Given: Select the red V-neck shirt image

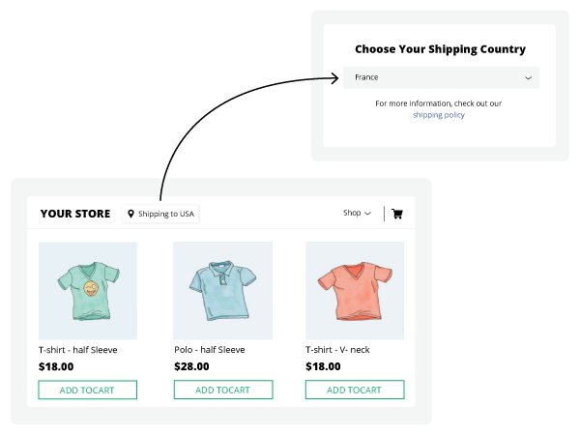Looking at the screenshot, I should pos(355,290).
